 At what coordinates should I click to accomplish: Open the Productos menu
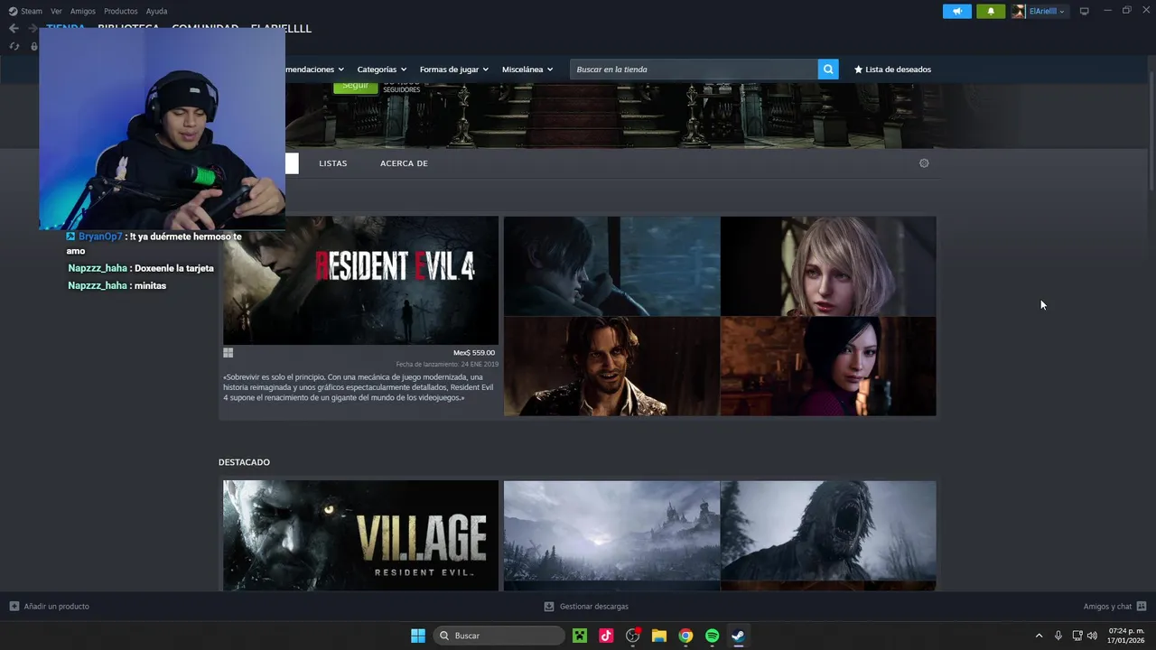(121, 11)
